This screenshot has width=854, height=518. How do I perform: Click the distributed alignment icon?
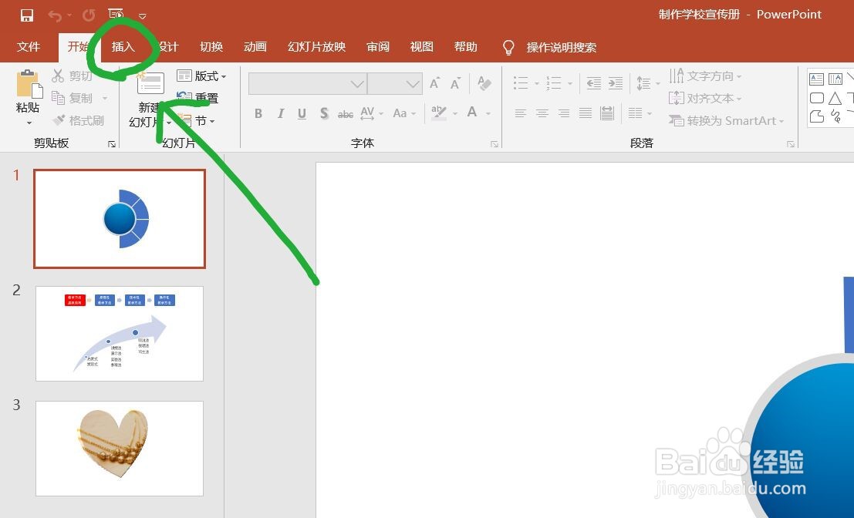pos(606,113)
